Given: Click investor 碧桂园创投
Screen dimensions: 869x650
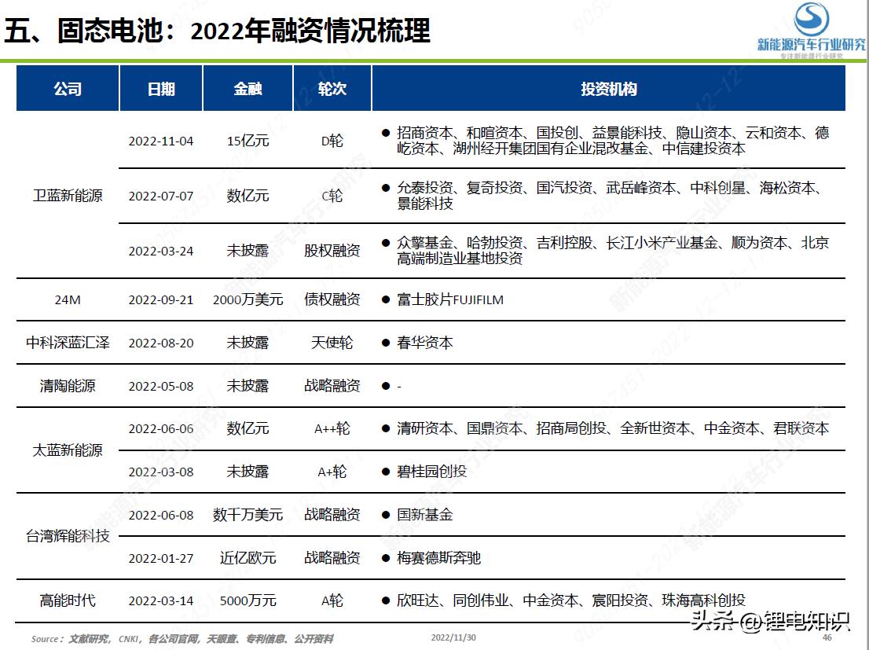Looking at the screenshot, I should click(x=431, y=472).
